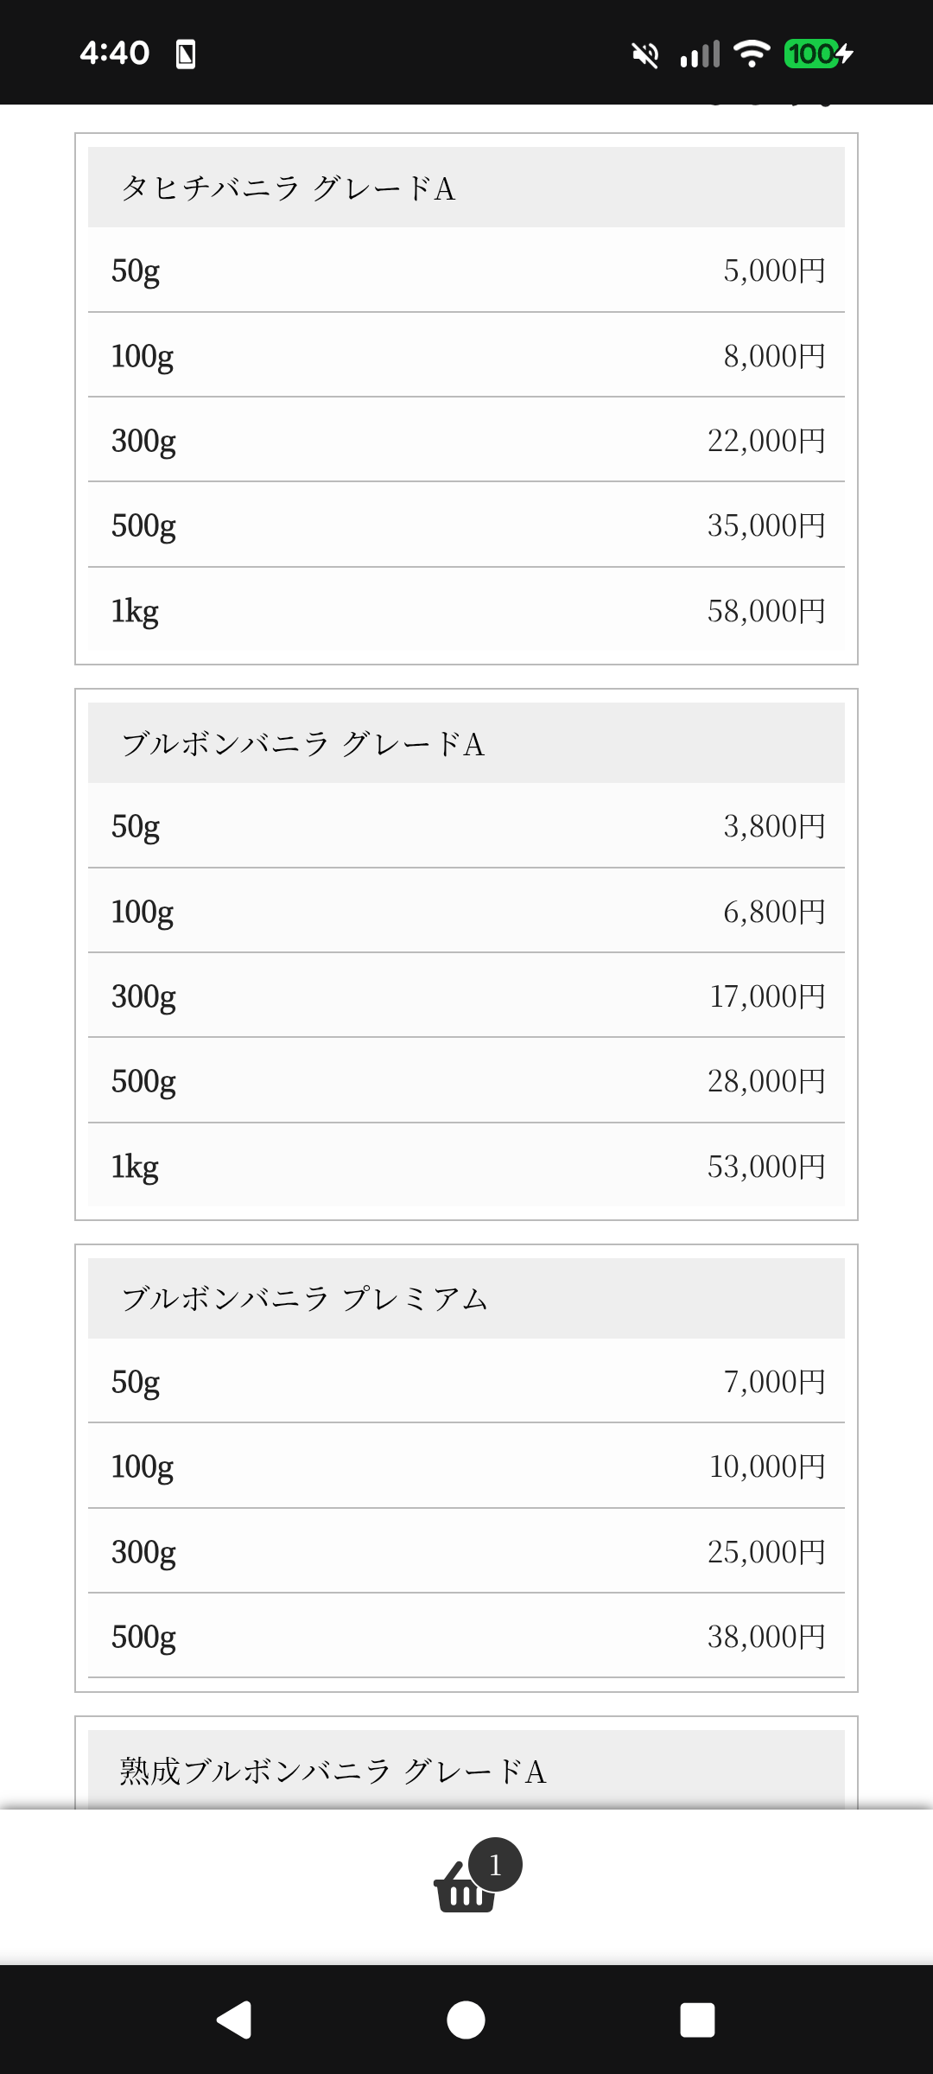
Task: Select the タヒチバニラ グレードA header
Action: click(466, 188)
